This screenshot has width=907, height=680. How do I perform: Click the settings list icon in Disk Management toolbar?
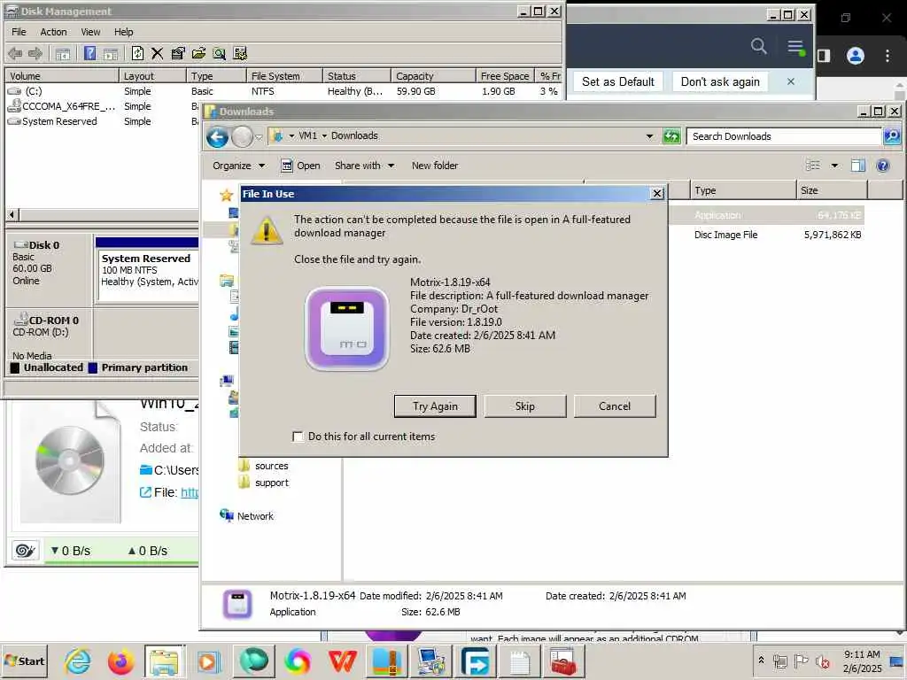pos(240,54)
